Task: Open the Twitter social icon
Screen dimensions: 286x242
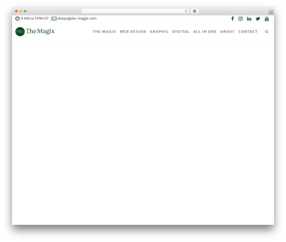Action: pyautogui.click(x=258, y=19)
